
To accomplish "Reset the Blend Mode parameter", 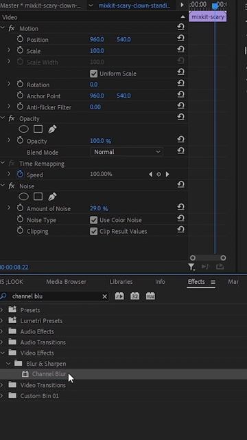I will (181, 151).
